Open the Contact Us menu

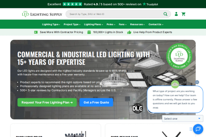pos(156,24)
